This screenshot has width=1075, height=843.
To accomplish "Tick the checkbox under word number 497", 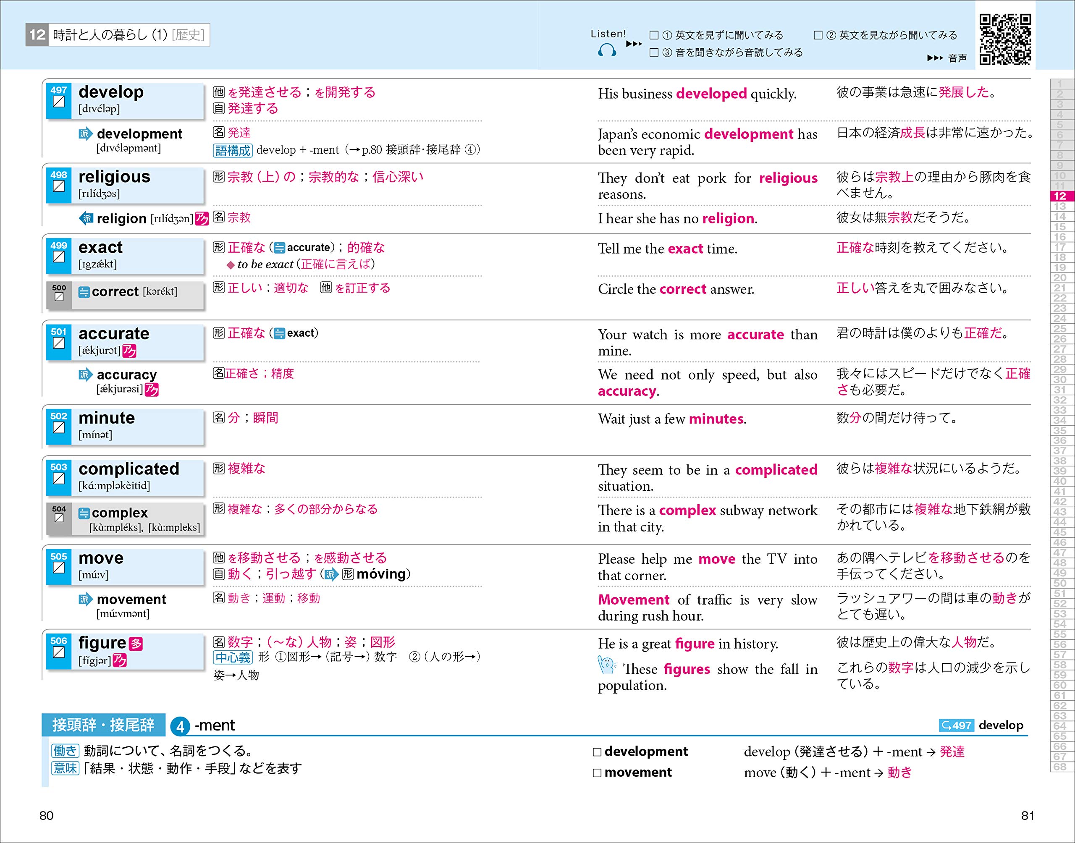I will tap(59, 102).
